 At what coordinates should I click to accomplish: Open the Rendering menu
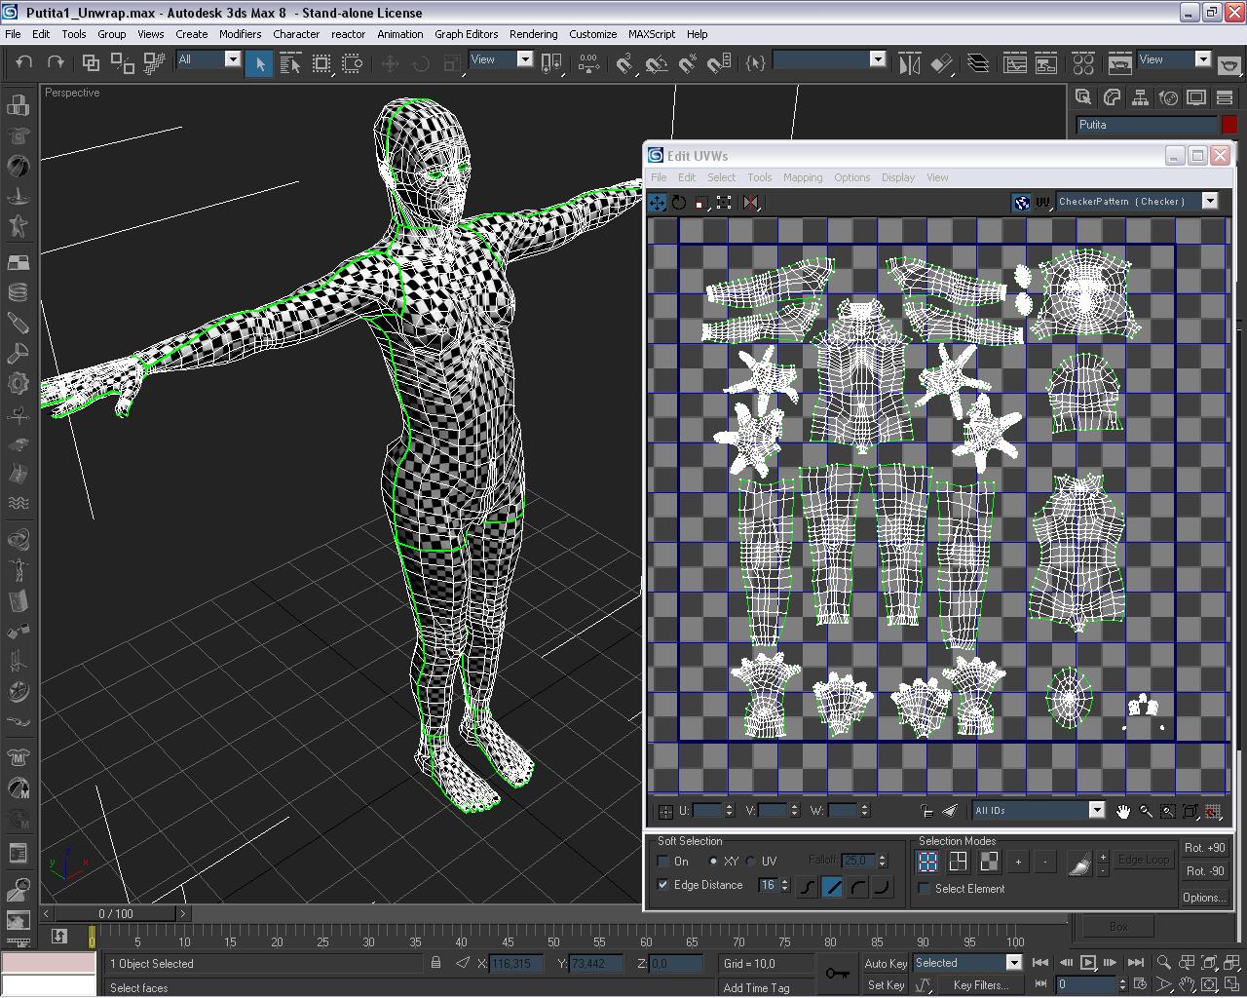(533, 34)
